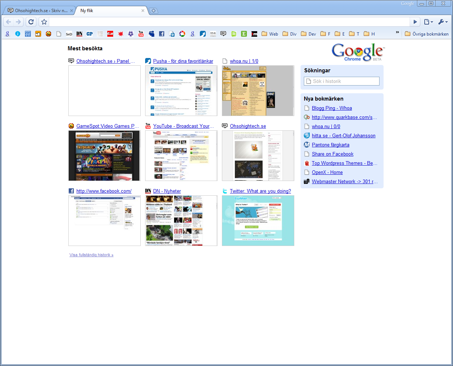Click the Sök i historik search field
453x366 pixels.
pyautogui.click(x=342, y=81)
